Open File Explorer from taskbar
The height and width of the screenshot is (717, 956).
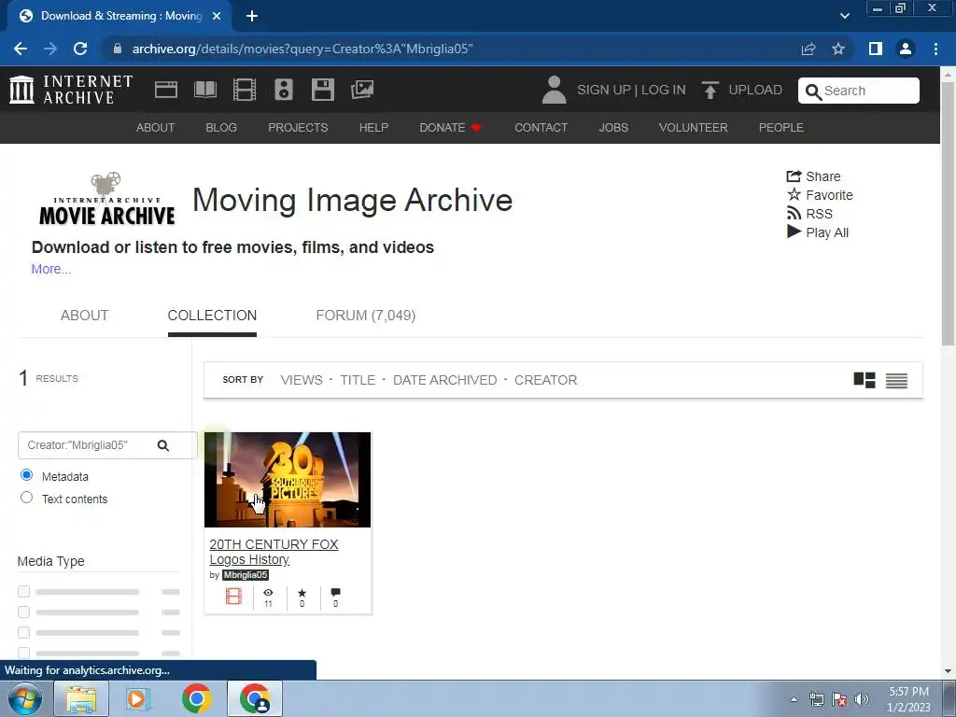click(x=81, y=698)
